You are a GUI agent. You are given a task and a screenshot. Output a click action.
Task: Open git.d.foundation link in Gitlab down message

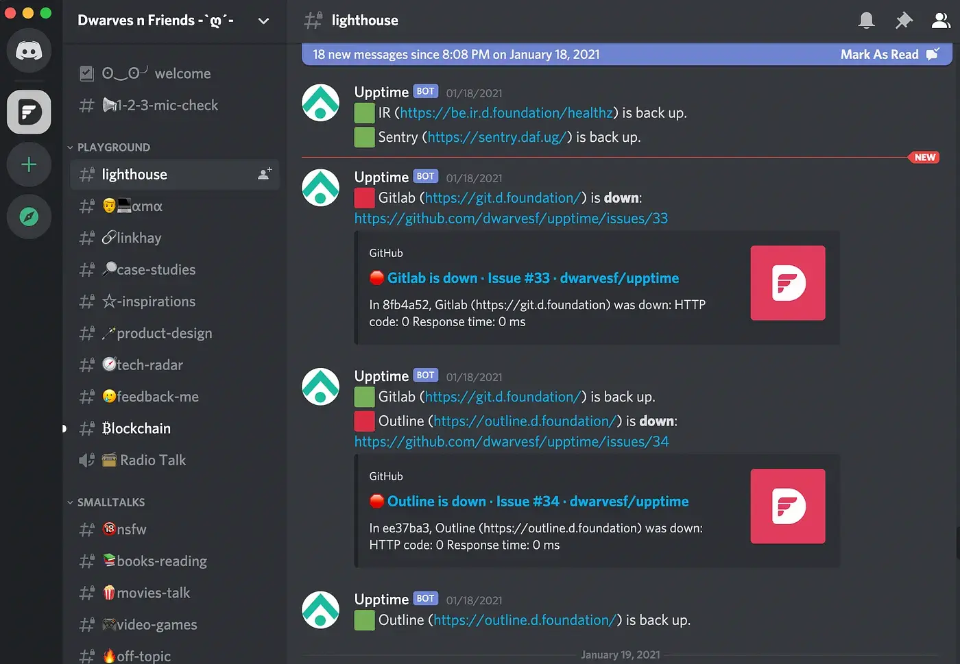point(503,198)
